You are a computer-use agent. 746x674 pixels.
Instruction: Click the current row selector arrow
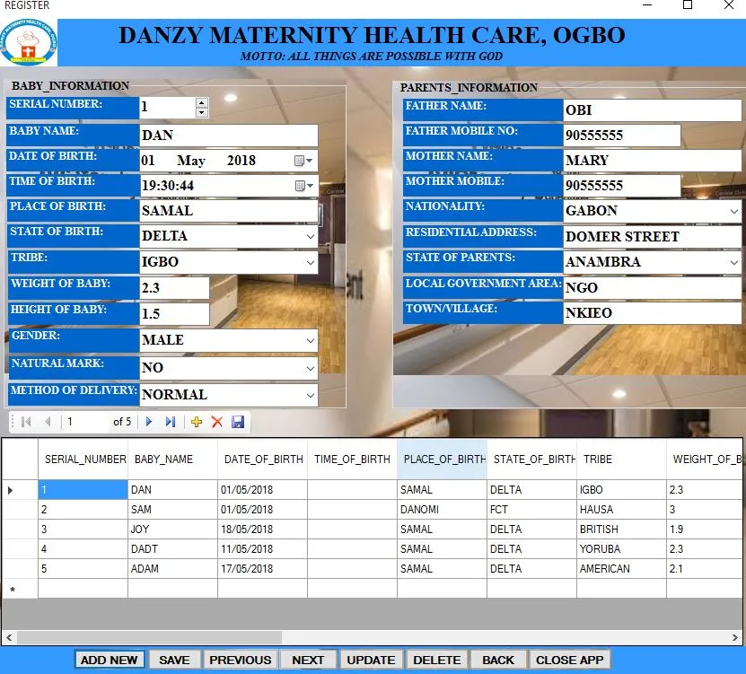point(20,490)
